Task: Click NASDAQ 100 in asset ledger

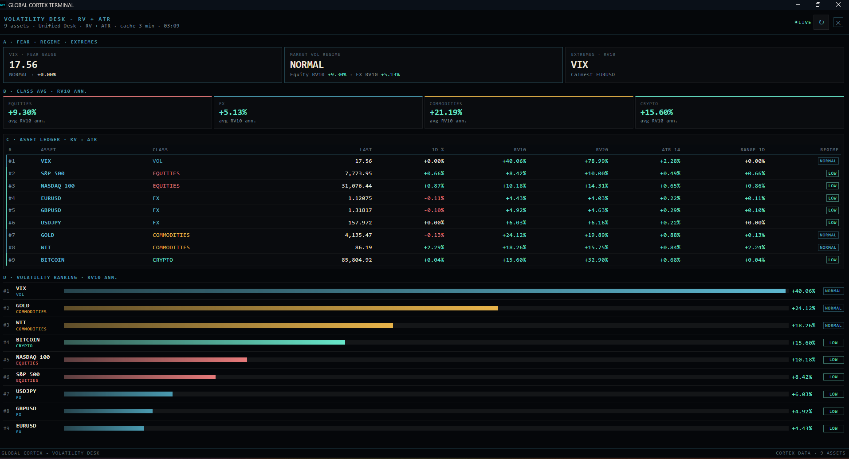Action: pyautogui.click(x=58, y=186)
